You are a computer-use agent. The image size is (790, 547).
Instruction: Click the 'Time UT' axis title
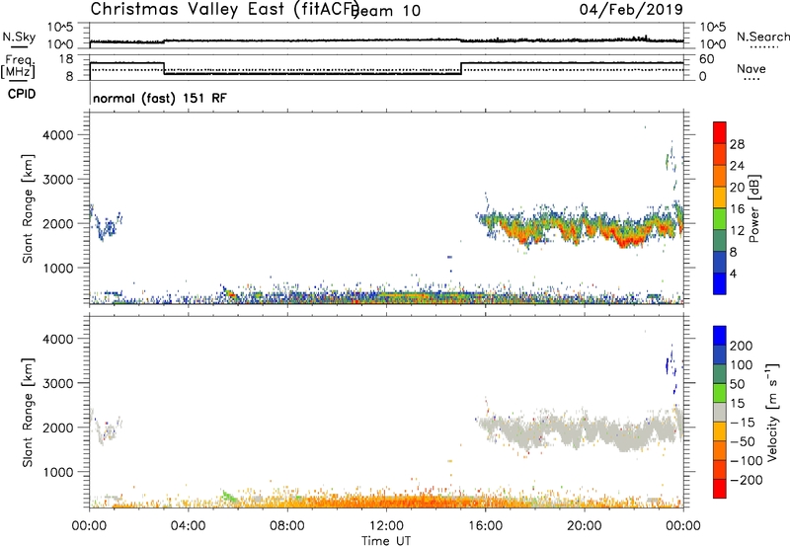pyautogui.click(x=386, y=541)
